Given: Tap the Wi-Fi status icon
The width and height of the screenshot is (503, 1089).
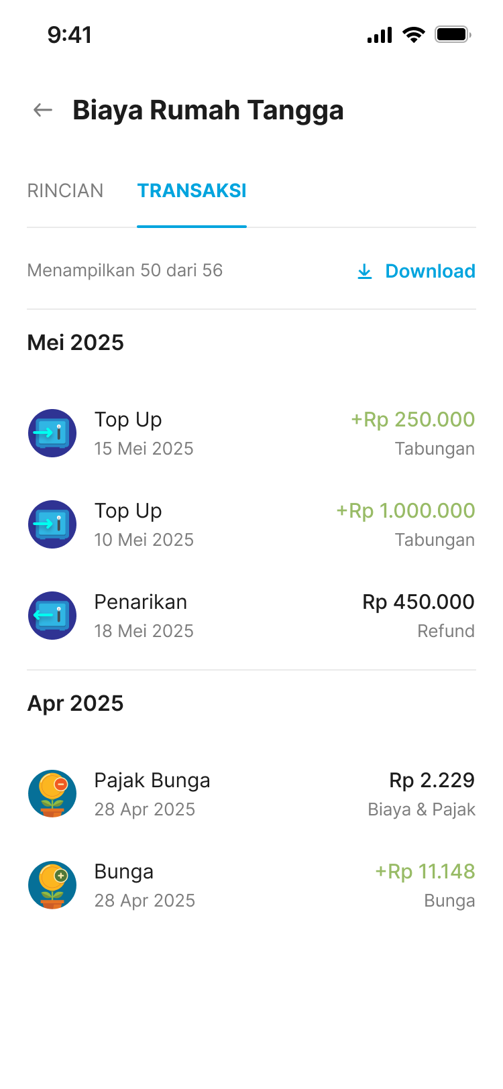Looking at the screenshot, I should (x=414, y=35).
